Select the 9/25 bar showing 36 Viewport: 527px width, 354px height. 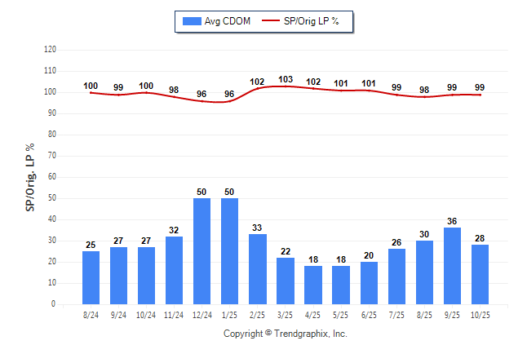pos(452,266)
